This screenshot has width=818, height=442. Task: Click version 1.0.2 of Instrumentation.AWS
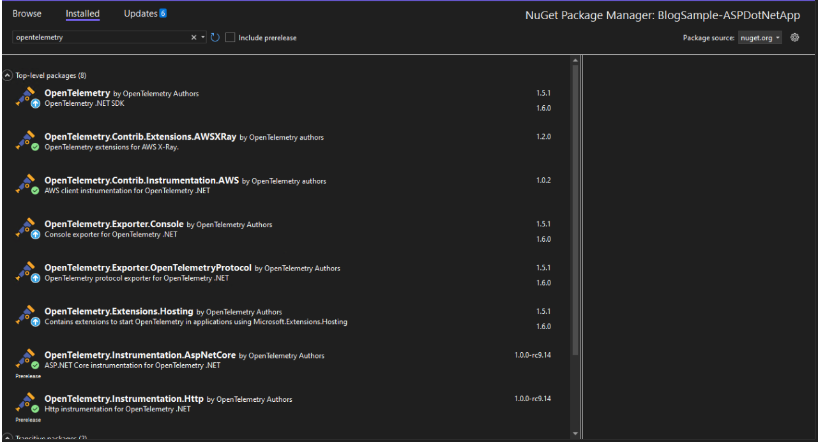point(543,180)
